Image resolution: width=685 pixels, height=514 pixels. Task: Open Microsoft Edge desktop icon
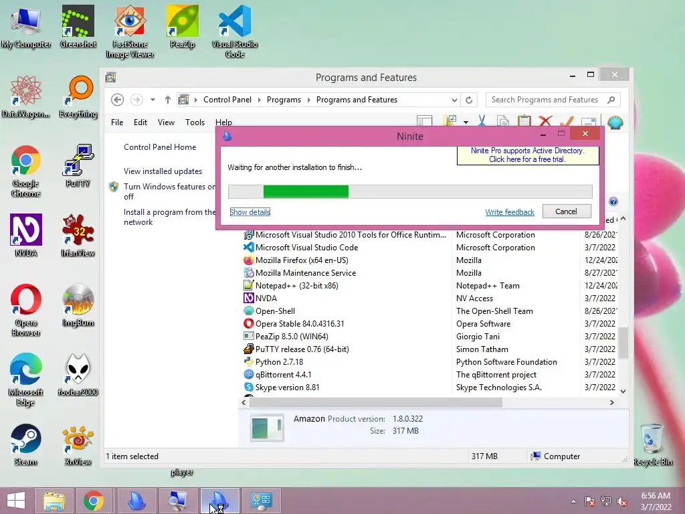[x=26, y=379]
